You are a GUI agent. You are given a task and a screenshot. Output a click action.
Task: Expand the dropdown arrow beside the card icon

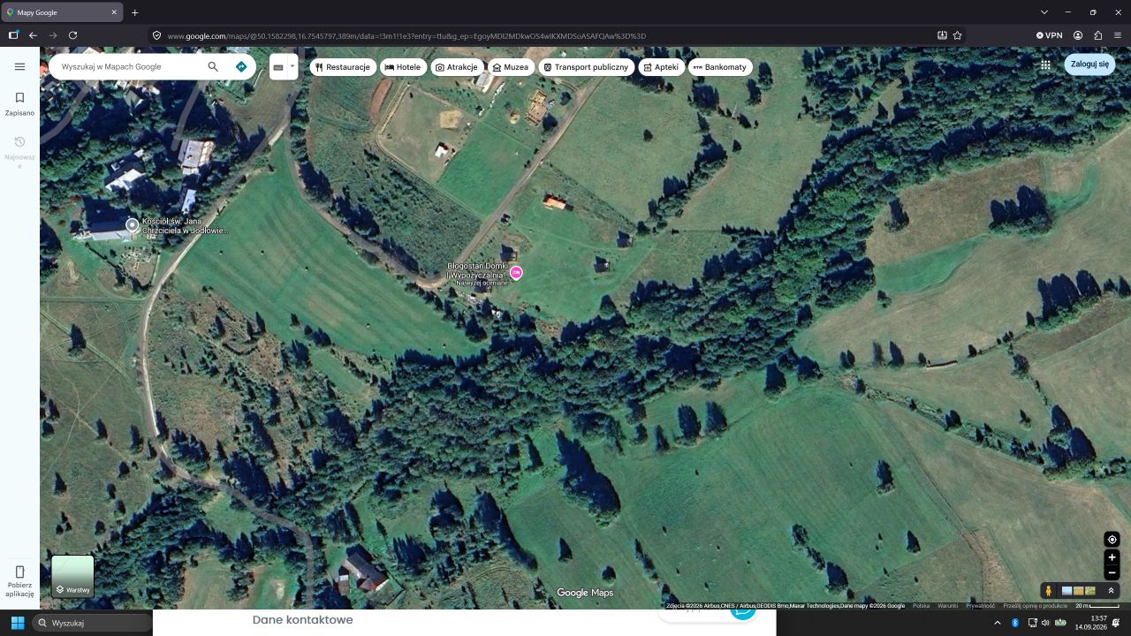(x=292, y=66)
